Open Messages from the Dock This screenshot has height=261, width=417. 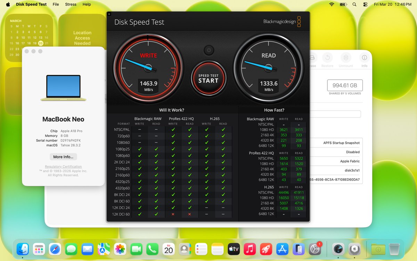[71, 249]
